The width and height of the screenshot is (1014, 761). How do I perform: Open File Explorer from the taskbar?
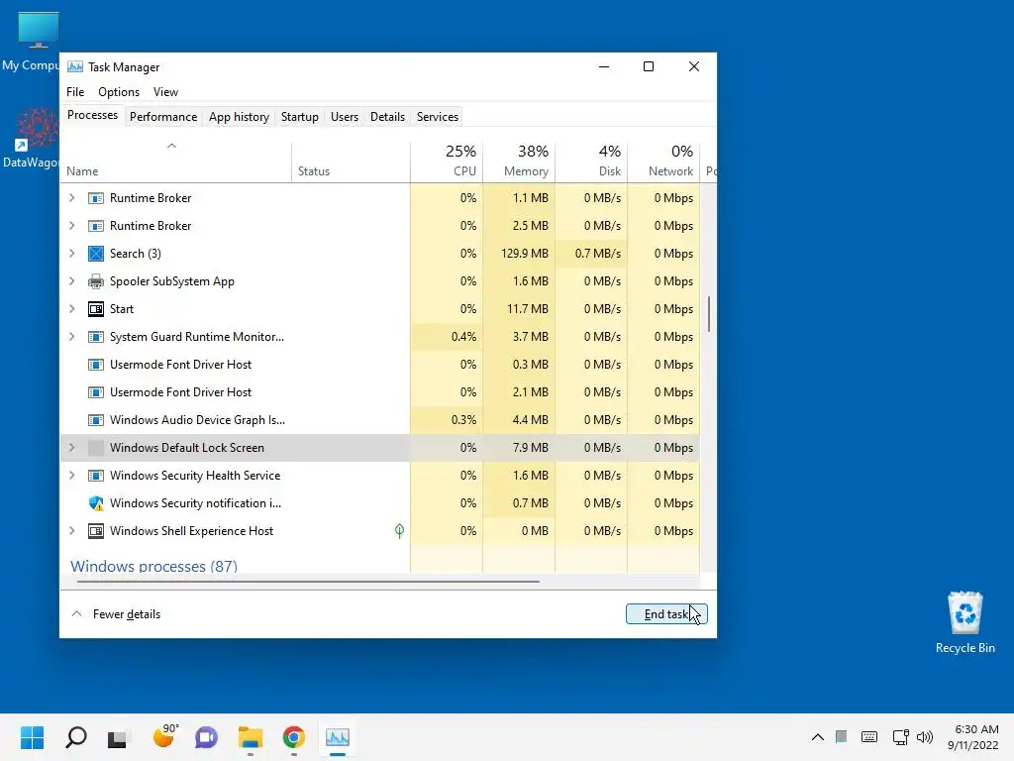click(x=250, y=737)
